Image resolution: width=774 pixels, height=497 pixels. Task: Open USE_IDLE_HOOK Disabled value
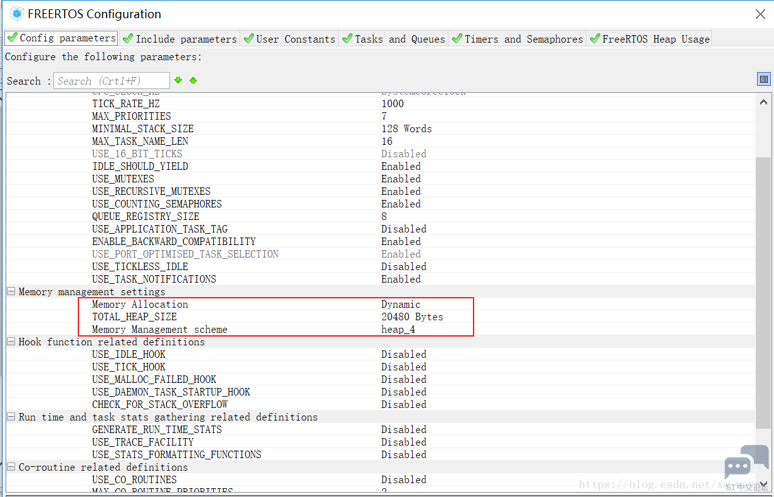coord(403,354)
